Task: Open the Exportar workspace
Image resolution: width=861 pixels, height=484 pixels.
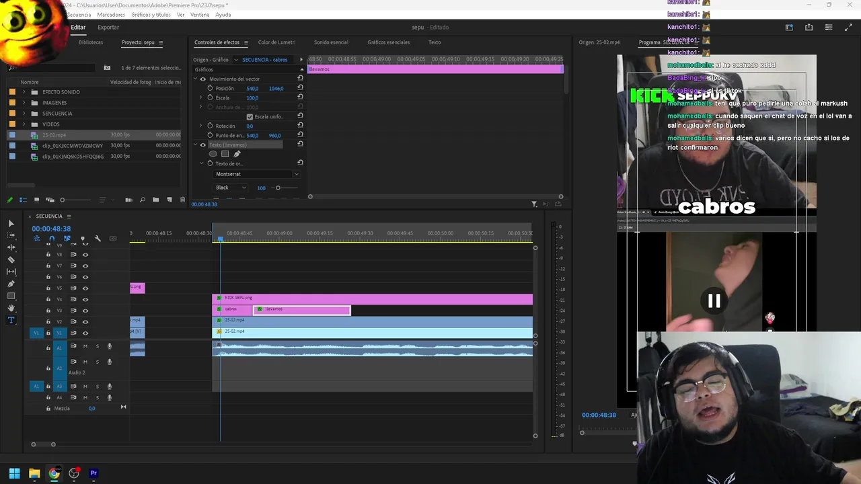Action: pyautogui.click(x=108, y=28)
